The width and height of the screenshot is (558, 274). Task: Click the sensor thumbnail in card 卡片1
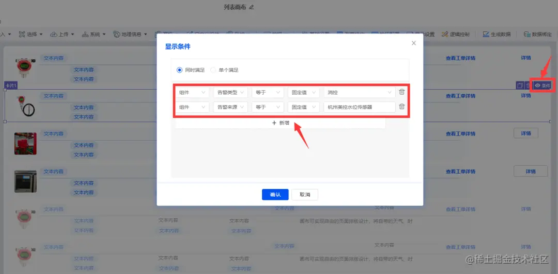tap(27, 106)
